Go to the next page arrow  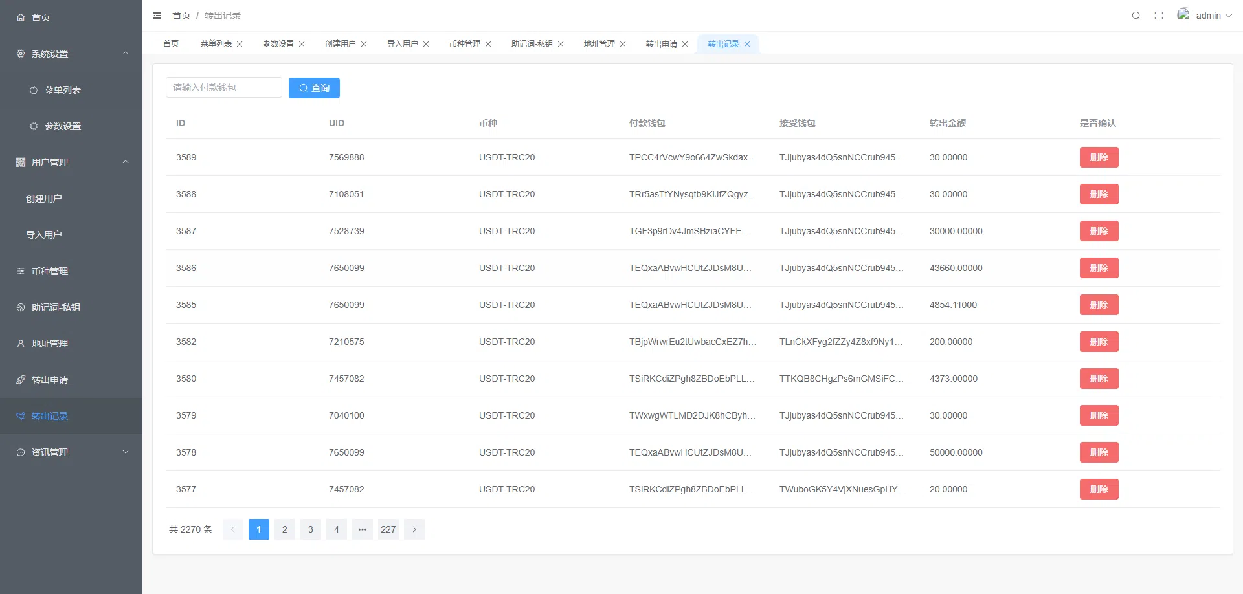coord(414,529)
